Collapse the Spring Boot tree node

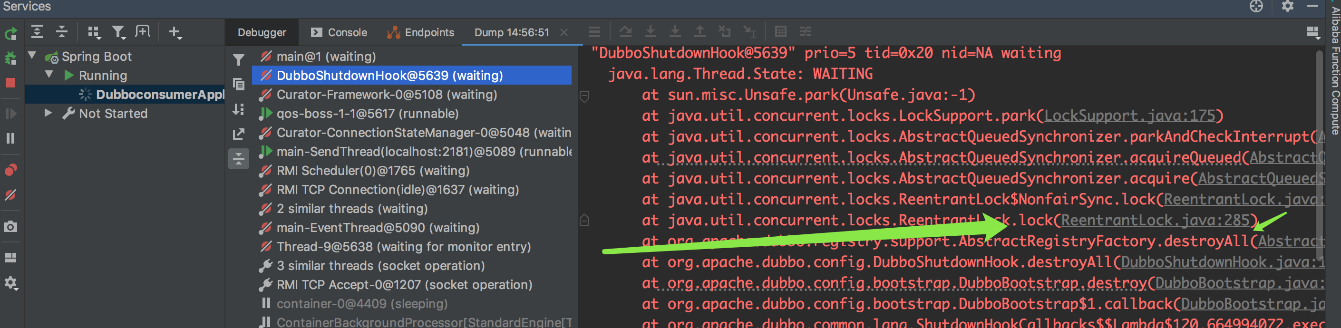(32, 56)
